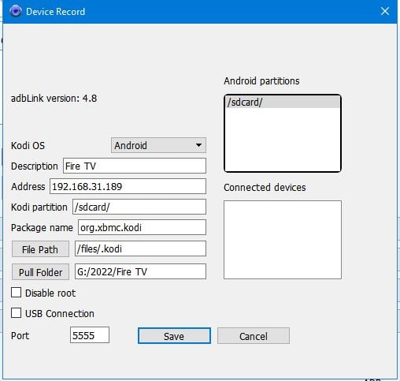The height and width of the screenshot is (381, 400).
Task: Click the Kodi partition input field
Action: [139, 207]
